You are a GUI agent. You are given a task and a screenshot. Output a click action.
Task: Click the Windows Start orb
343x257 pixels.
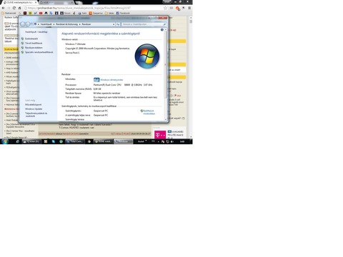(x=5, y=141)
